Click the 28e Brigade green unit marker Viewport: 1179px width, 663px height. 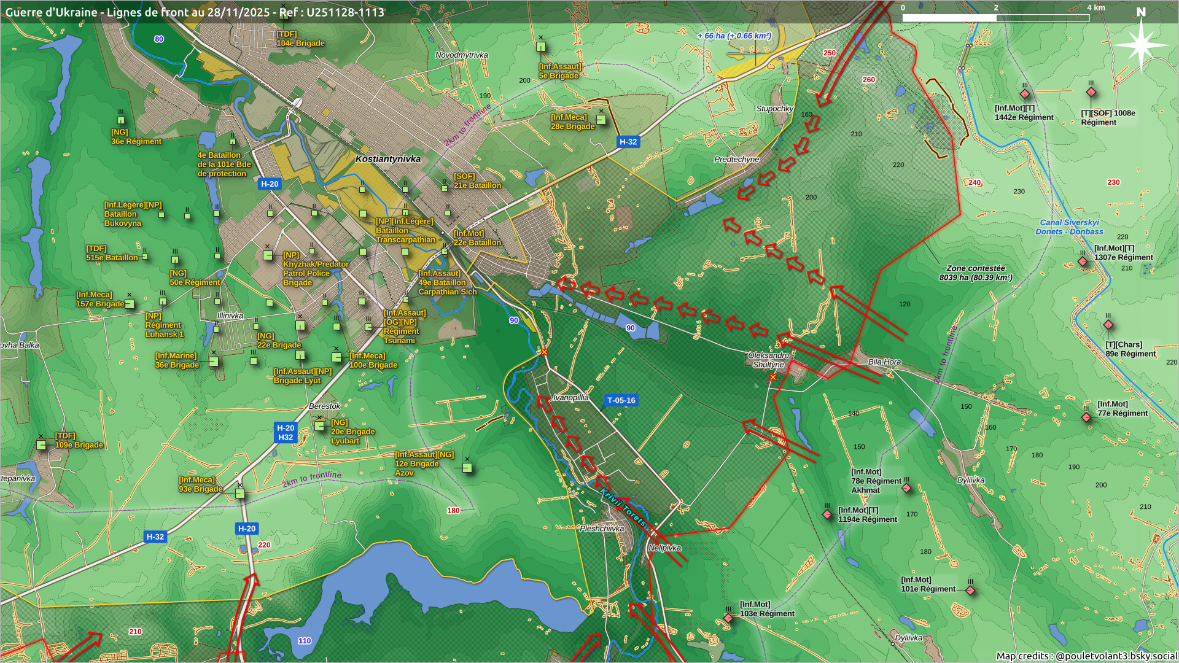pyautogui.click(x=601, y=120)
